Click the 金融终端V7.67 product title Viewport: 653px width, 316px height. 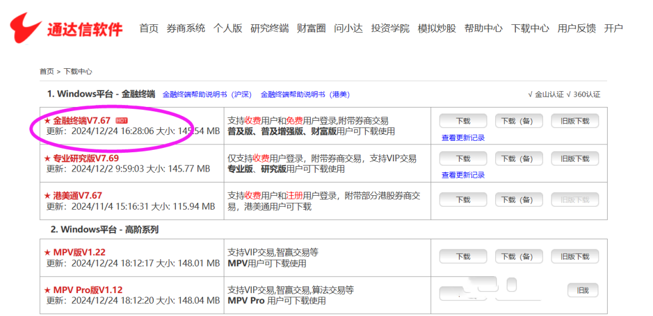tap(82, 121)
